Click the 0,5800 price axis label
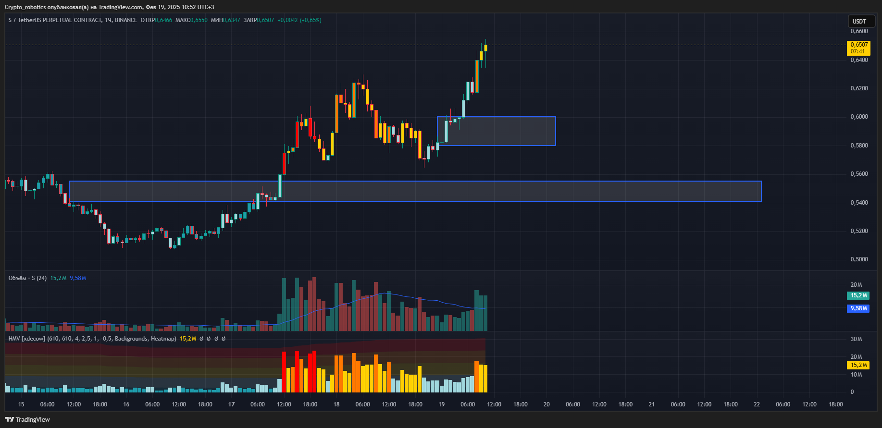Image resolution: width=882 pixels, height=428 pixels. pos(859,146)
